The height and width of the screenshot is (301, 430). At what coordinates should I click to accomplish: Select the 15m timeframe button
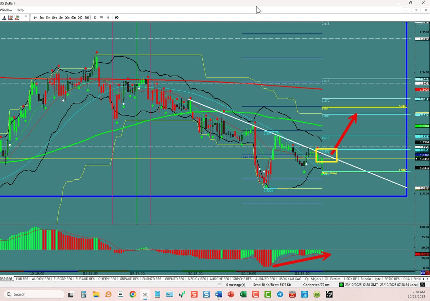(x=61, y=17)
